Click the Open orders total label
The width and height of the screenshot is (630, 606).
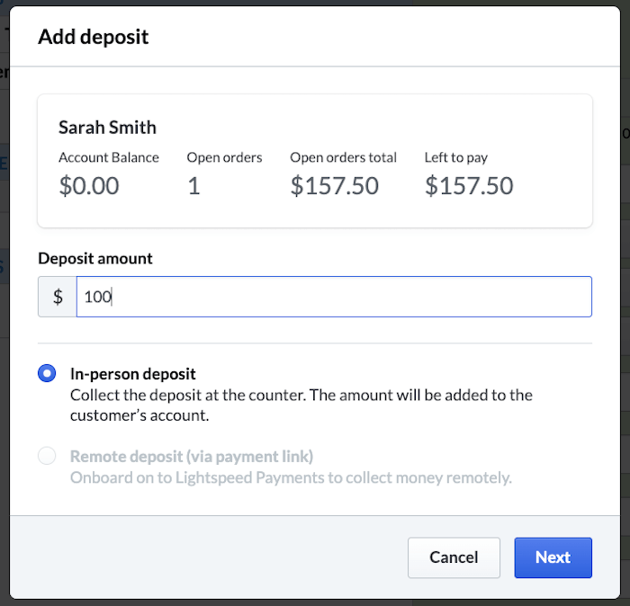(x=343, y=157)
